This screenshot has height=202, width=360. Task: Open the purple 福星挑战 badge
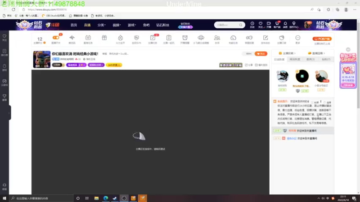(76, 65)
